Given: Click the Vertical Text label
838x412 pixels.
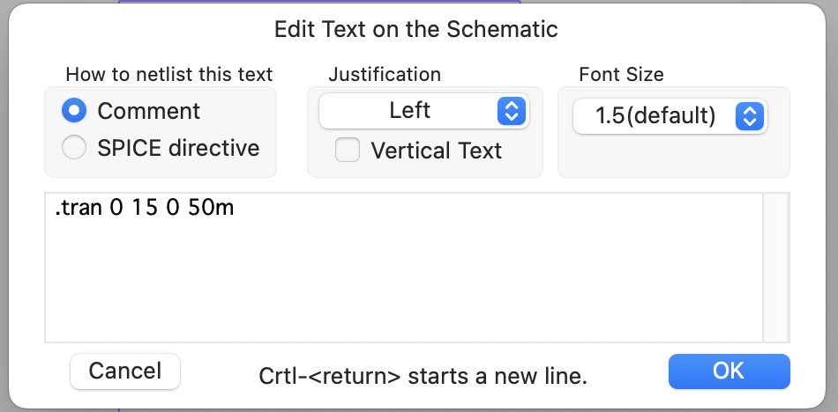Looking at the screenshot, I should (436, 151).
